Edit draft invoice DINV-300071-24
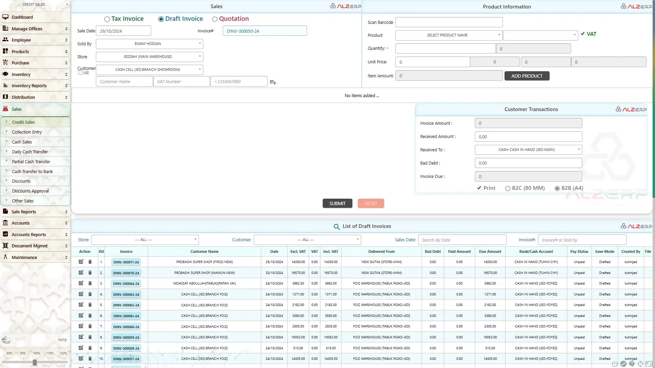The image size is (655, 368). click(x=81, y=262)
